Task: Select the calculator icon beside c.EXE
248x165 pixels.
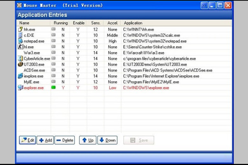Action: click(21, 35)
